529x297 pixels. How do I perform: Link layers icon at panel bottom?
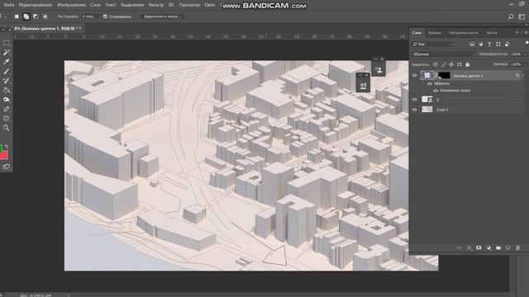(x=459, y=247)
